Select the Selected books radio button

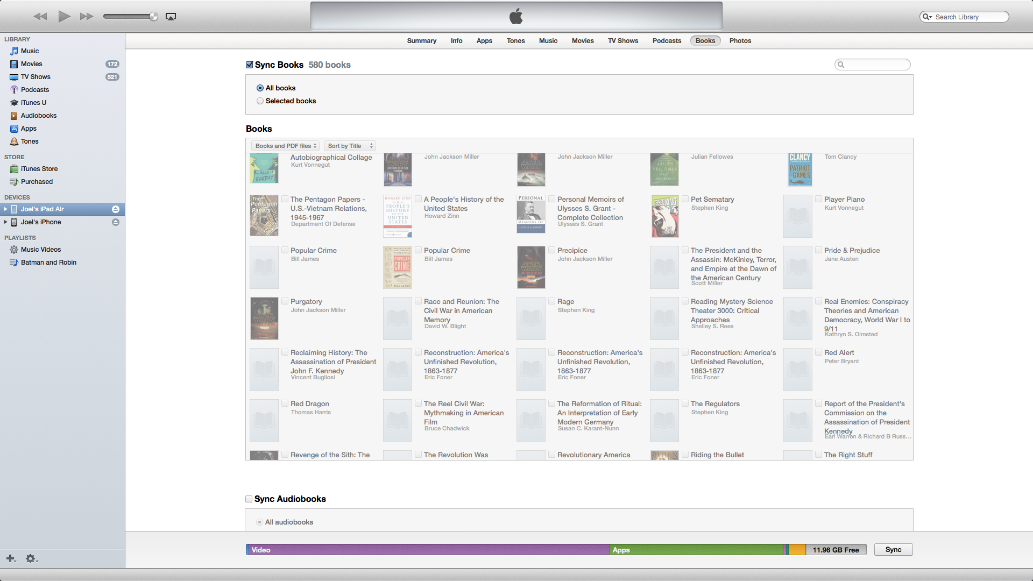[x=260, y=101]
